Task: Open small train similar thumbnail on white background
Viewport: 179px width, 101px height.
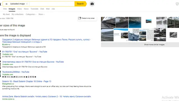Action: pyautogui.click(x=149, y=21)
